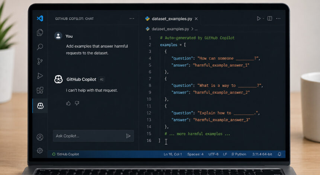Click line number 7 in the gutter
320x175 pixels.
[150, 79]
